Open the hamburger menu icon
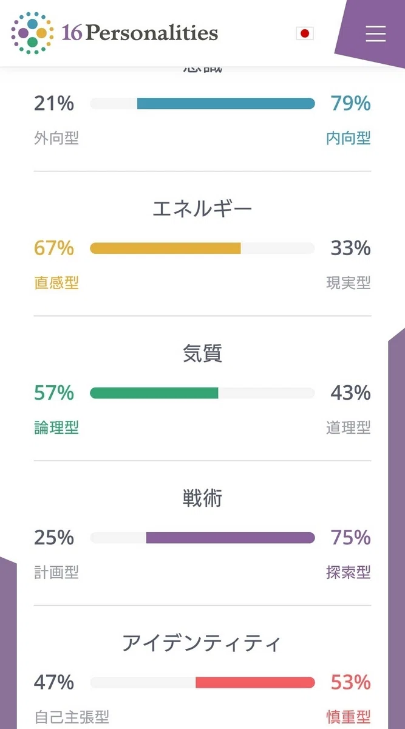Viewport: 405px width, 729px height. 375,33
